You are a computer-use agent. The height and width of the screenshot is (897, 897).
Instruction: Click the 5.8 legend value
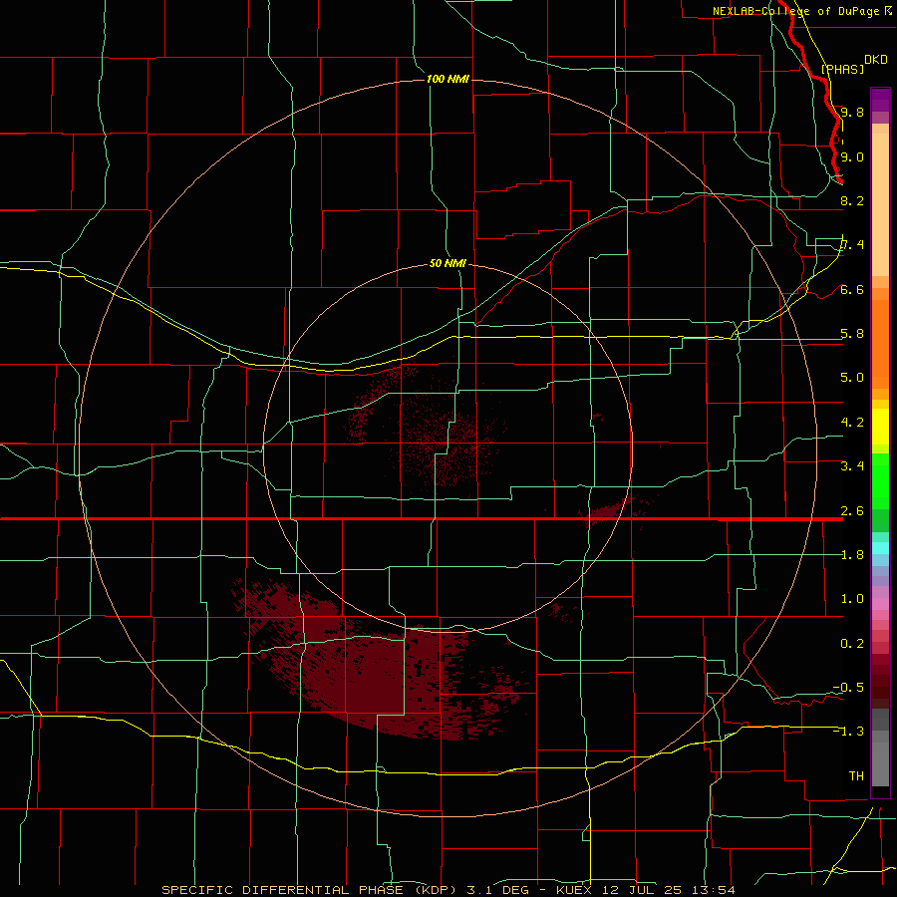click(852, 334)
